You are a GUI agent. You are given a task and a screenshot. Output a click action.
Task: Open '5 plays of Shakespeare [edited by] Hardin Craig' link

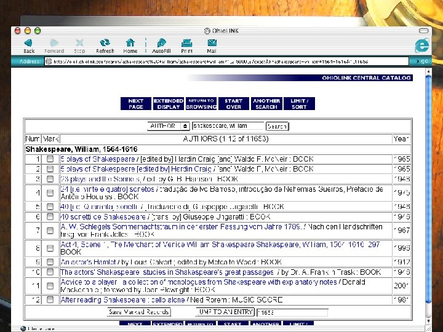coord(136,169)
